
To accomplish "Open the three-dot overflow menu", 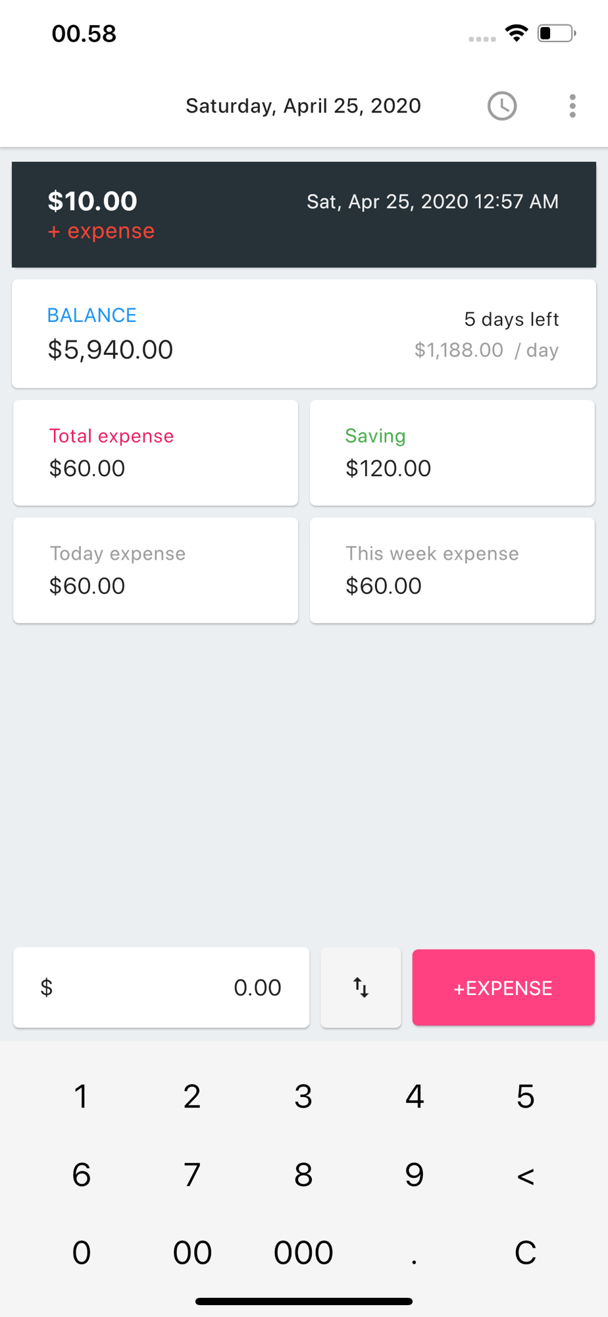I will tap(572, 106).
